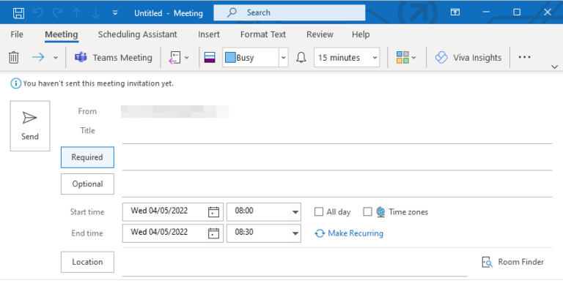This screenshot has width=563, height=286.
Task: Open the Customize Quick Access Toolbar menu
Action: point(115,13)
